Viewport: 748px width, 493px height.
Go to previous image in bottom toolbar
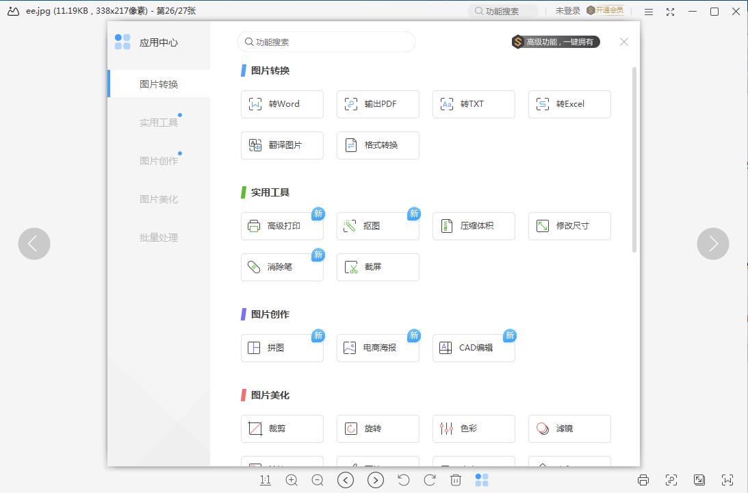click(346, 480)
